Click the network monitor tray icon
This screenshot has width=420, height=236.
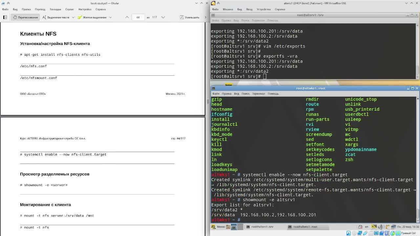click(x=393, y=227)
